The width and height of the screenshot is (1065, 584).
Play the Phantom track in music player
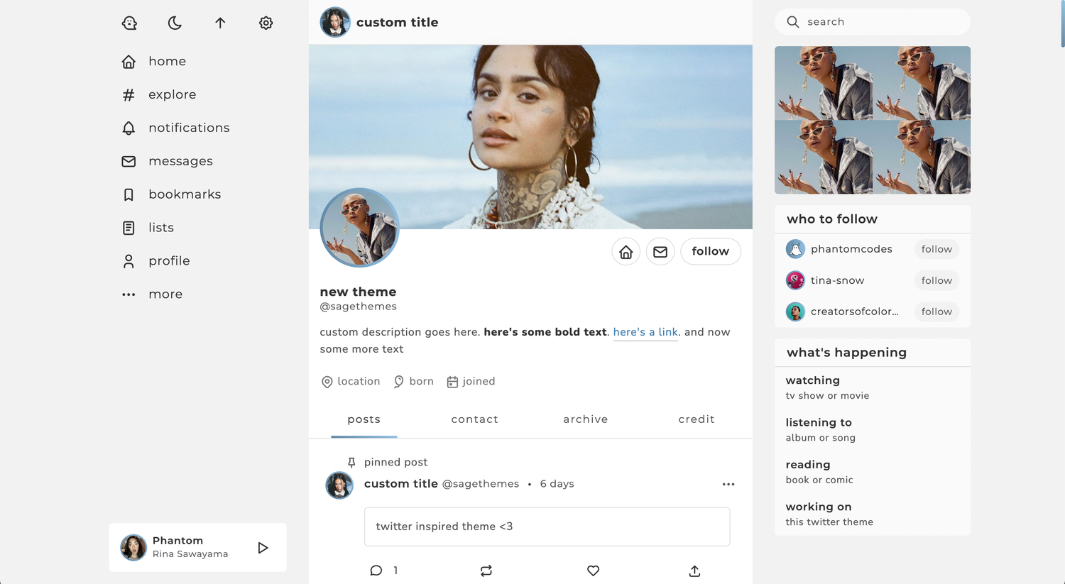263,548
